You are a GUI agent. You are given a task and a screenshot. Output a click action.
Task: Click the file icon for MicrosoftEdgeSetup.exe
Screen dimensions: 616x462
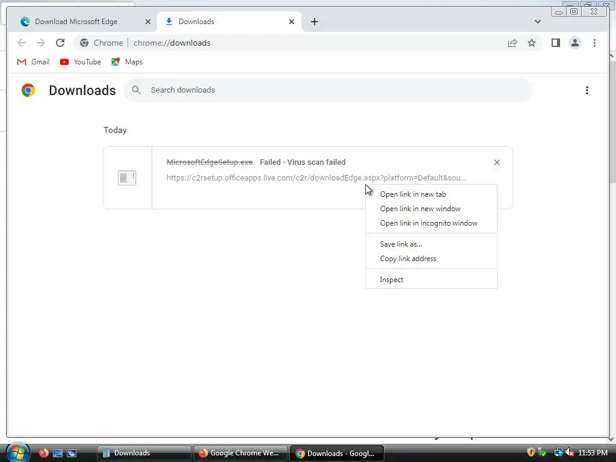pos(127,177)
